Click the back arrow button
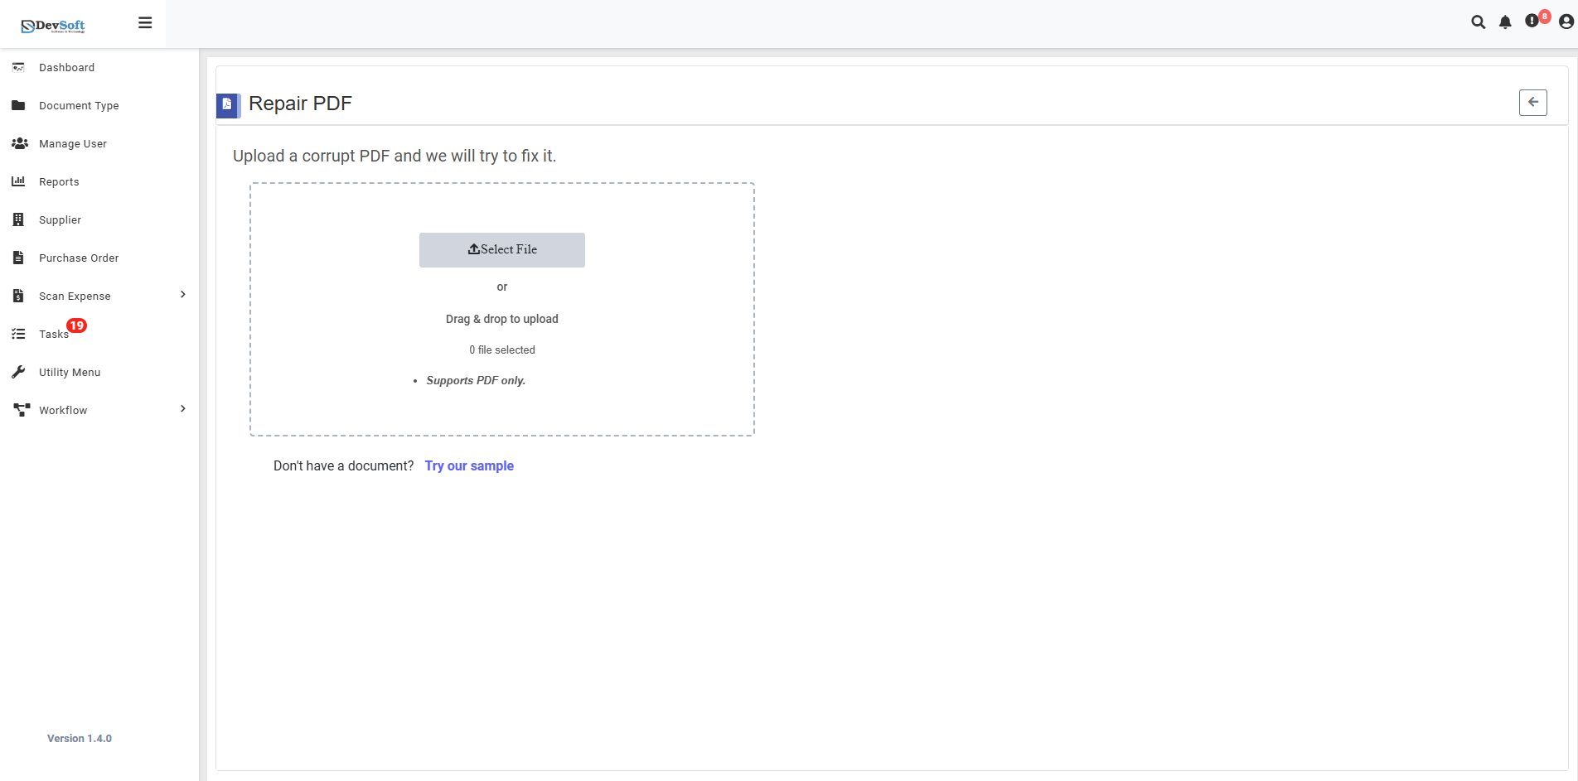This screenshot has width=1578, height=781. [1533, 102]
